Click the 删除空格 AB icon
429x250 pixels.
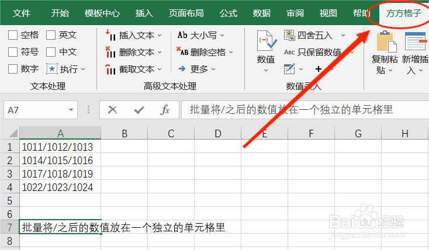182,51
